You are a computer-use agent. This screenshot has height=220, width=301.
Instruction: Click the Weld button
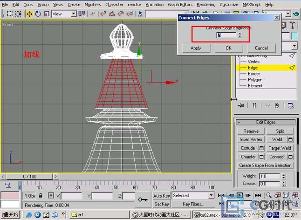click(277, 139)
